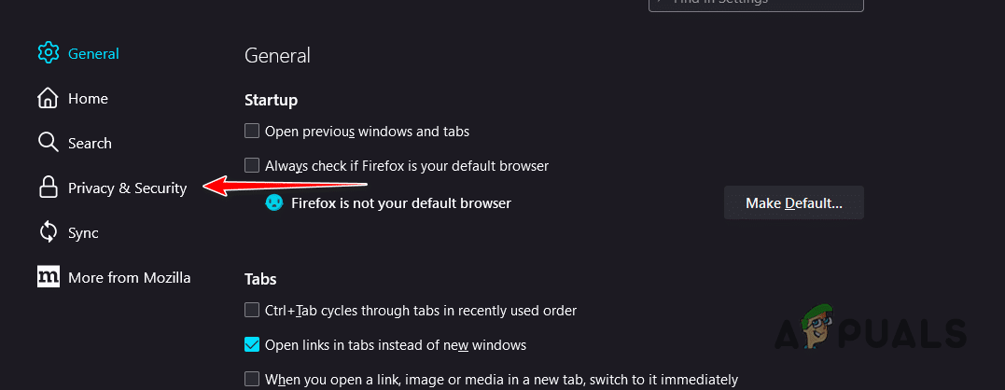Click the house icon in the sidebar
Image resolution: width=1005 pixels, height=390 pixels.
pyautogui.click(x=49, y=98)
